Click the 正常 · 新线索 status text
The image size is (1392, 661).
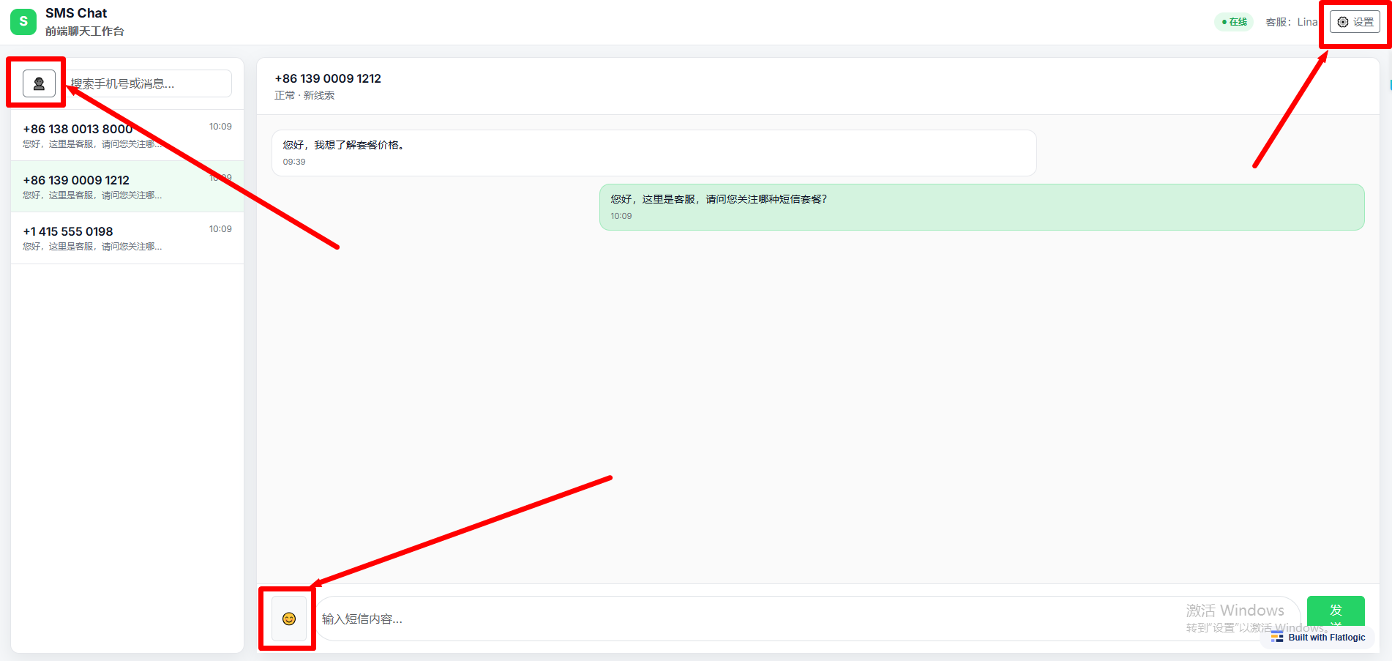pyautogui.click(x=304, y=95)
